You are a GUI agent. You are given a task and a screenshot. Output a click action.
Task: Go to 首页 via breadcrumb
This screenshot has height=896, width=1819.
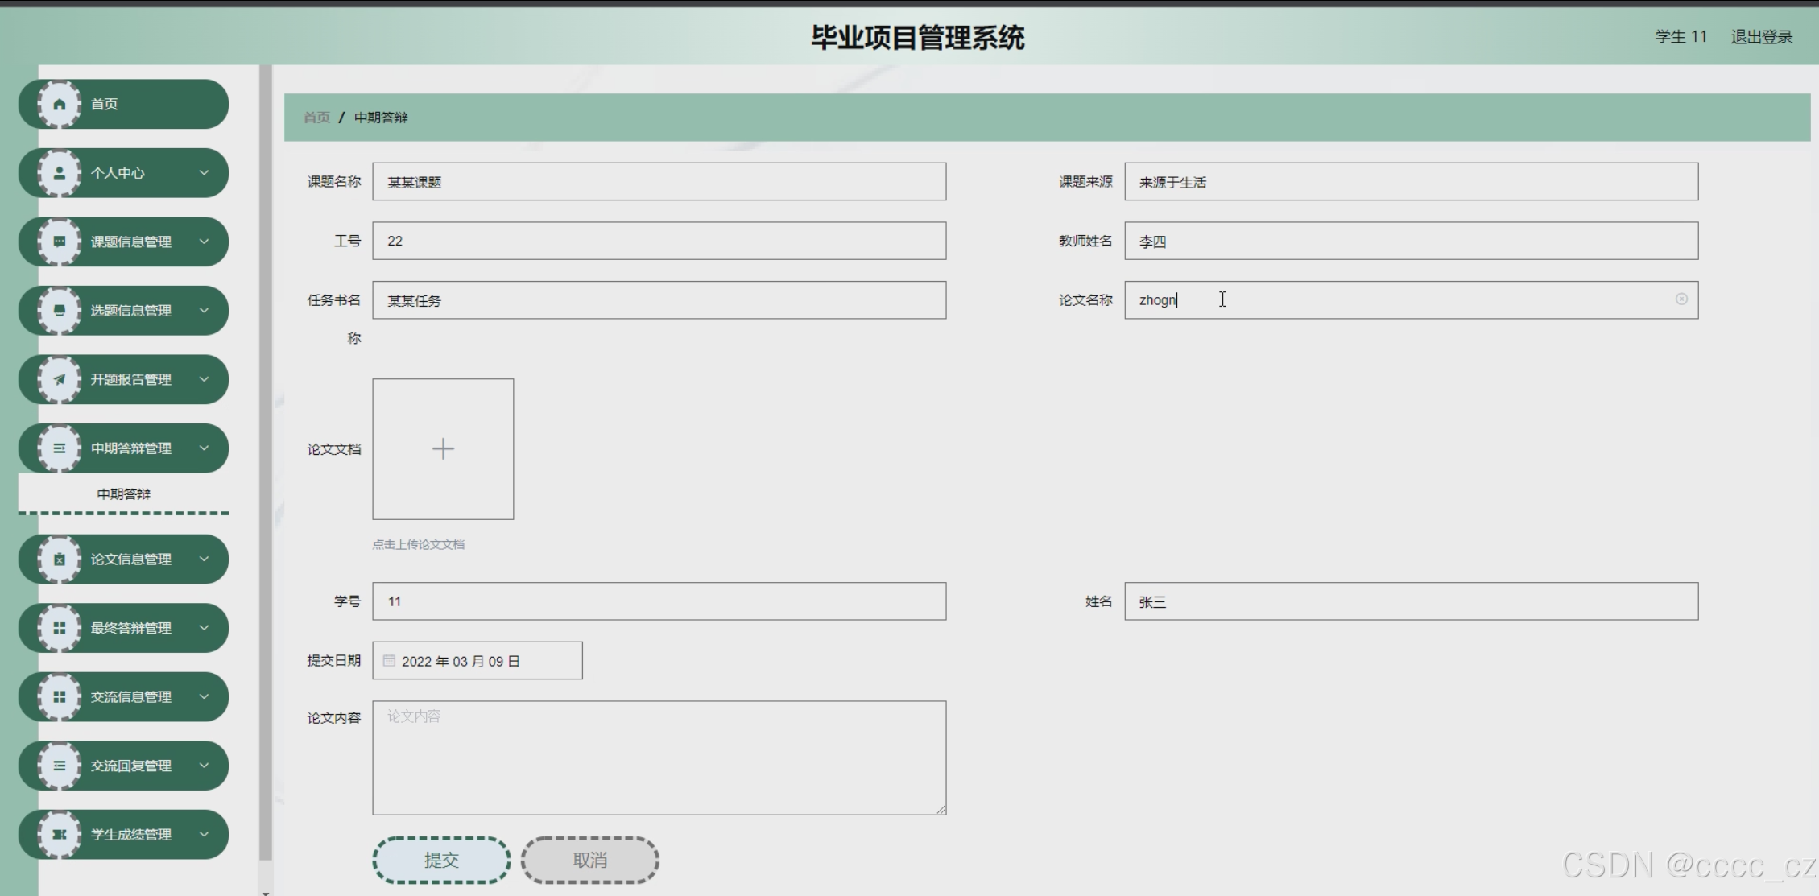[x=316, y=118]
